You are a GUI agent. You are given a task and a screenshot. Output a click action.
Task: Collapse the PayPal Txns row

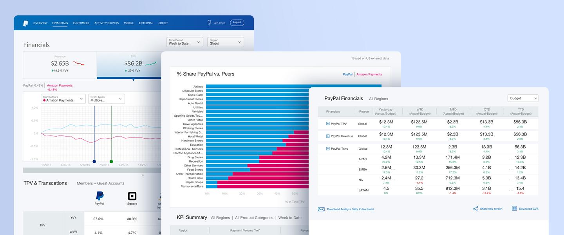click(328, 149)
